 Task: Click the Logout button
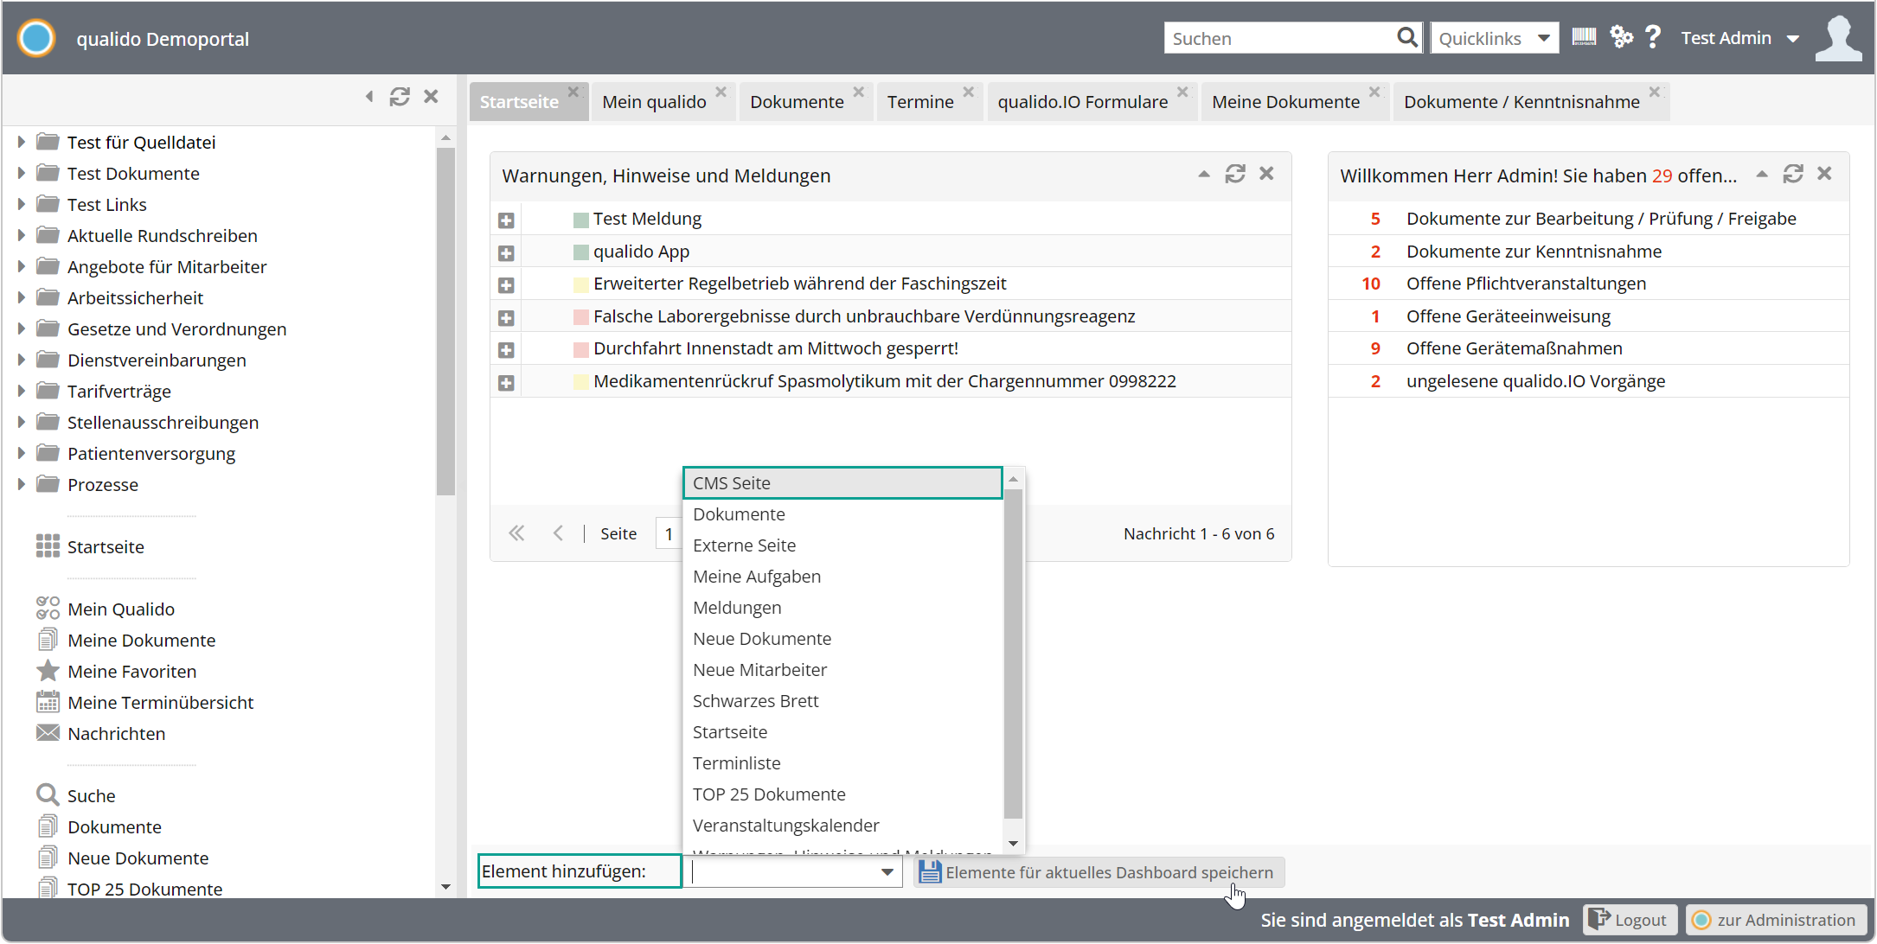coord(1630,920)
